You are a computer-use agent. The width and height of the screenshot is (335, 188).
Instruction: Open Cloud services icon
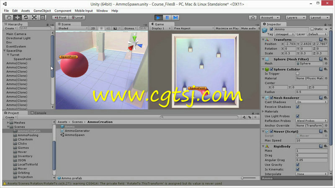pyautogui.click(x=253, y=18)
